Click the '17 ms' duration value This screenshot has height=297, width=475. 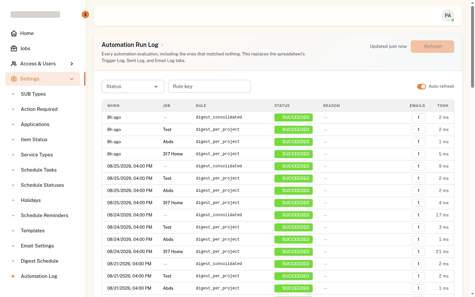442,215
